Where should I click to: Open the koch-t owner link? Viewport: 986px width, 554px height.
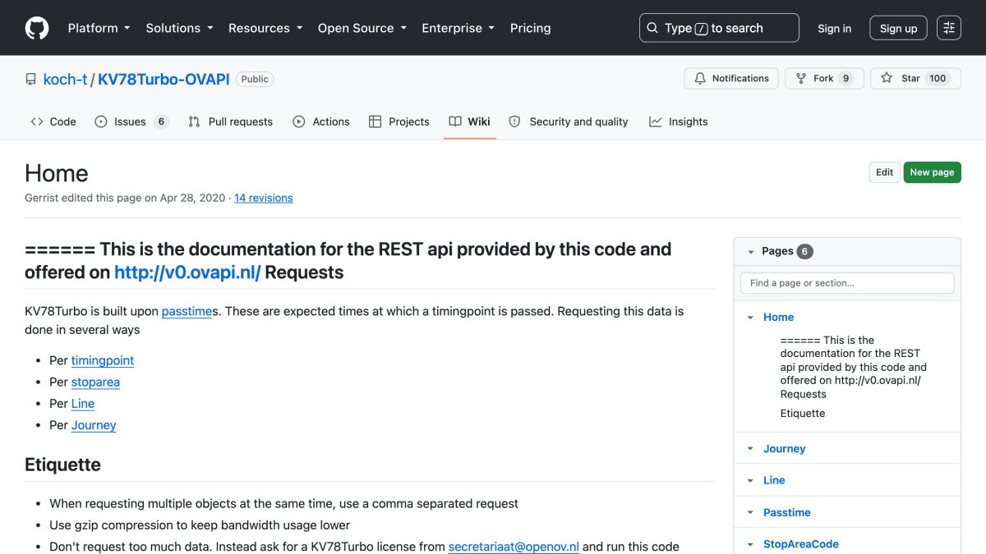66,80
